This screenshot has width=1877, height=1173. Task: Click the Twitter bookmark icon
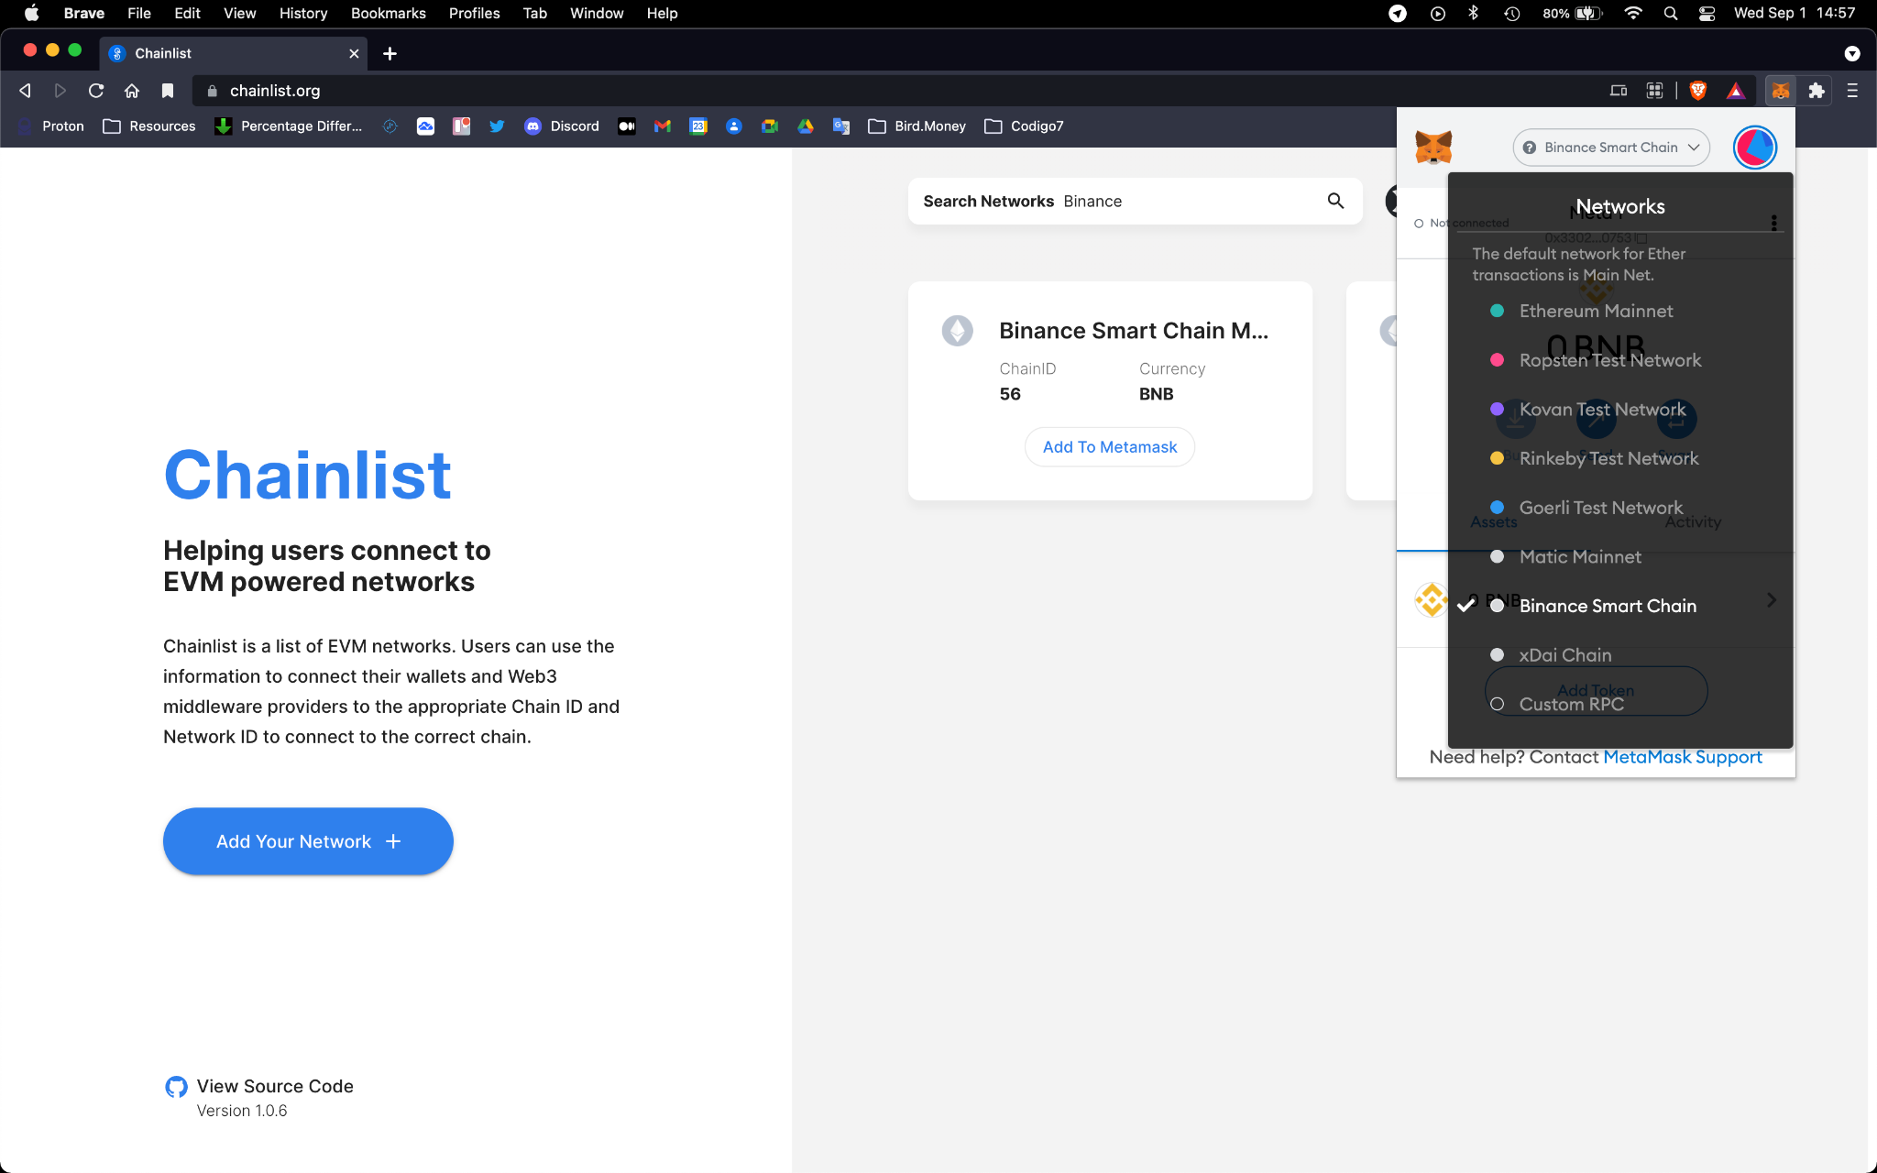click(497, 126)
